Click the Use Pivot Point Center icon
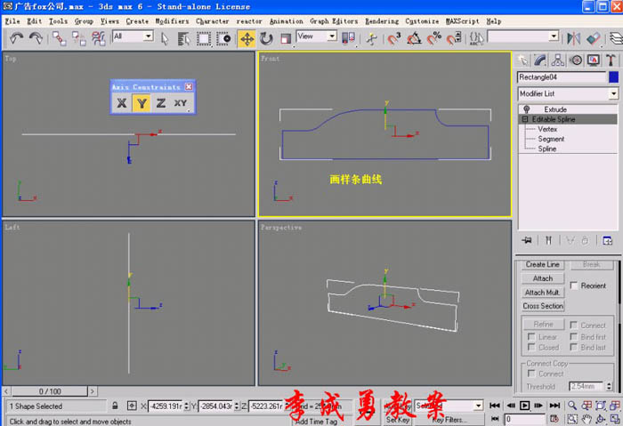623x426 pixels. tap(348, 38)
